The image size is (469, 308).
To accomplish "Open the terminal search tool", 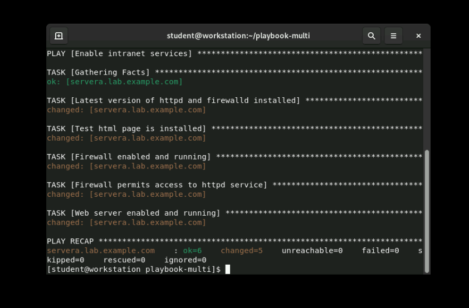I will (372, 36).
